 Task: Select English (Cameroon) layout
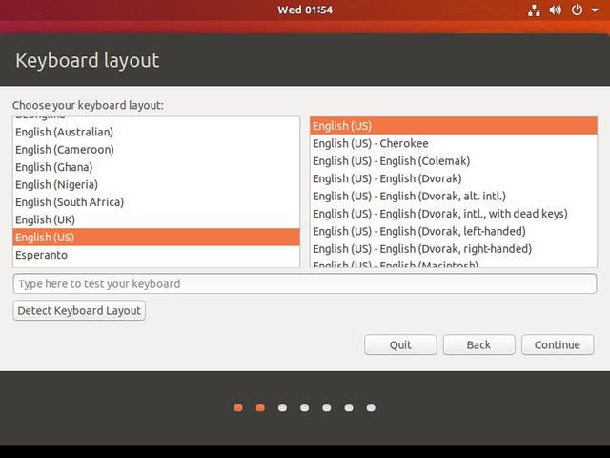[x=156, y=150]
